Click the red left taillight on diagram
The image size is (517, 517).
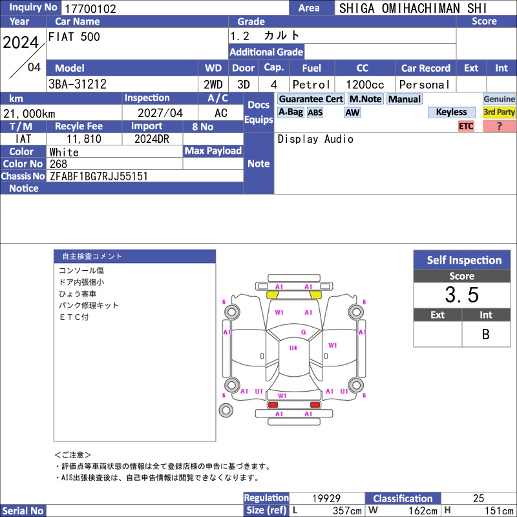click(273, 405)
